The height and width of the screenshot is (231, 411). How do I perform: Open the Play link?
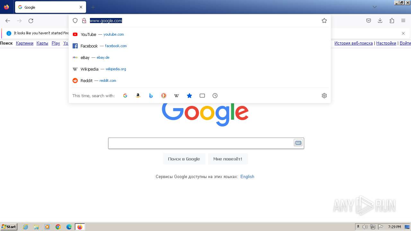click(56, 43)
